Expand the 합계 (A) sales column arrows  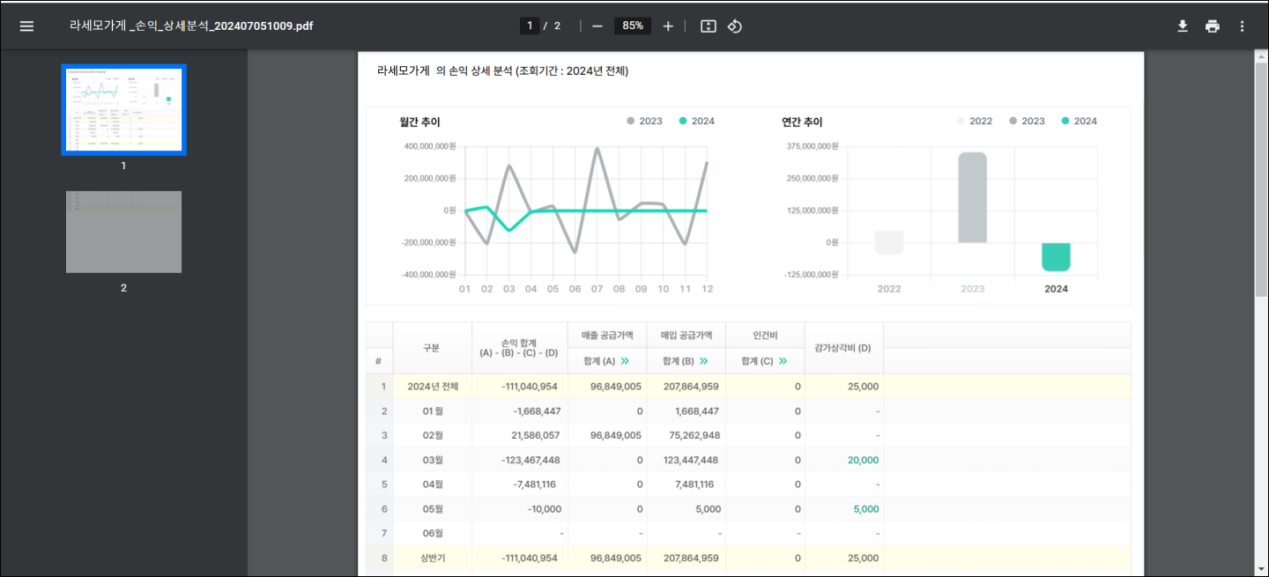(x=625, y=361)
